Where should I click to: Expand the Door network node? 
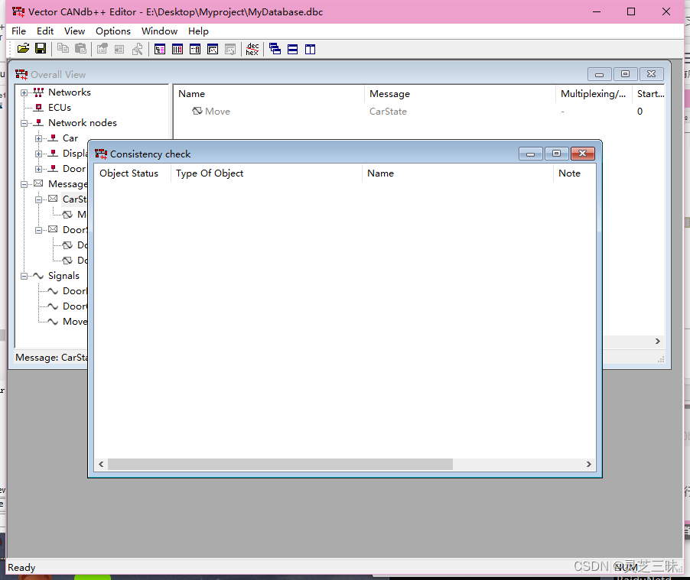pos(38,170)
